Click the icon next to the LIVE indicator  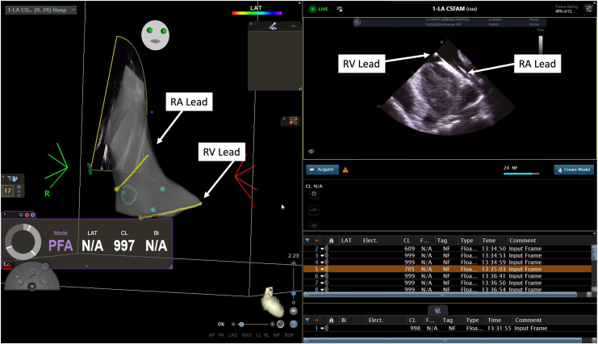pos(340,9)
